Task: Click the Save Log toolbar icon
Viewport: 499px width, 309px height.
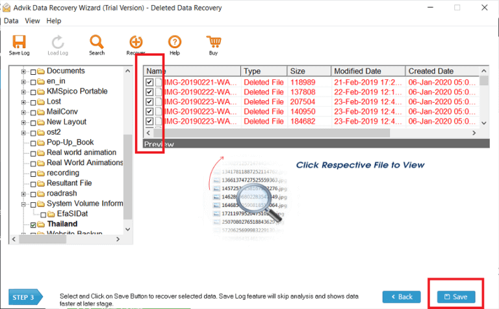Action: click(x=19, y=42)
